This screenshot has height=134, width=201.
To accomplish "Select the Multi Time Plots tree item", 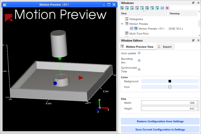I will 139,34.
